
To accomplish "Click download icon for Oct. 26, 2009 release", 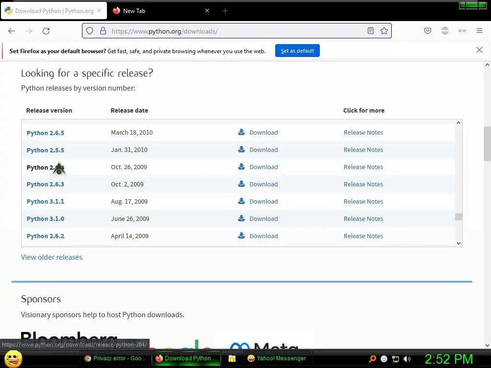I will click(x=242, y=166).
